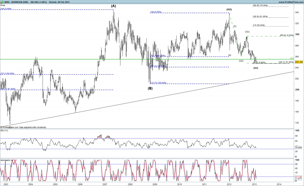Click the RSI value 34.658 readout
304x186 pixels.
pos(298,147)
